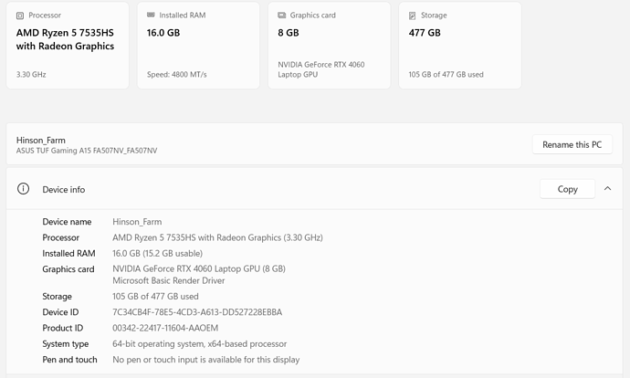The height and width of the screenshot is (378, 630).
Task: Click the Storage icon
Action: point(413,16)
